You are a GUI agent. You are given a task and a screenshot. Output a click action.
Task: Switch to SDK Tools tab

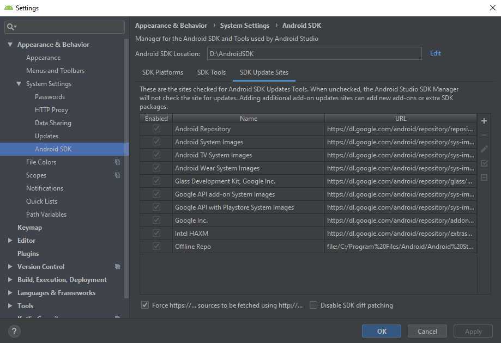pos(211,72)
